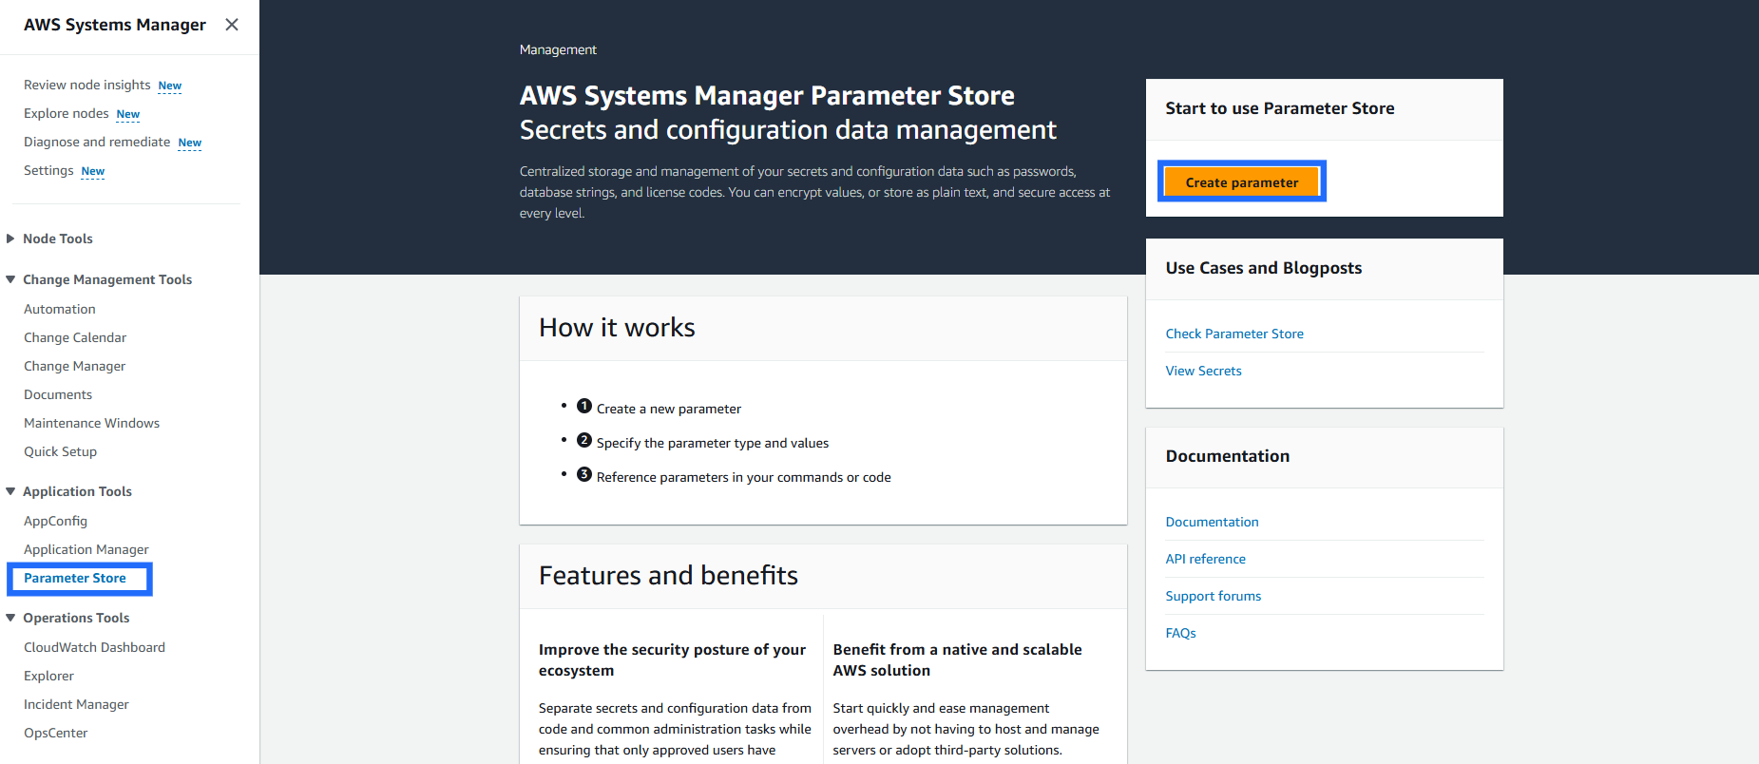Select AppConfig from Application Tools
The width and height of the screenshot is (1759, 764).
pos(55,521)
